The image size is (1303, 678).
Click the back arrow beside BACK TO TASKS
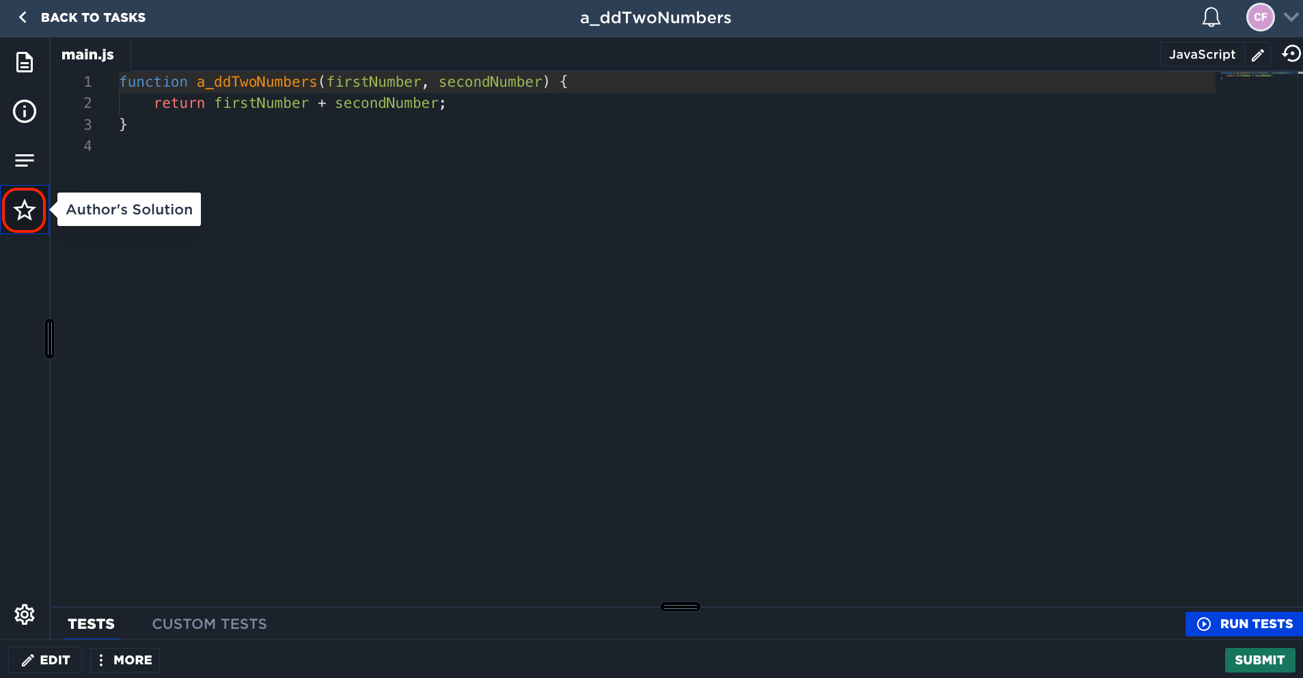point(23,17)
